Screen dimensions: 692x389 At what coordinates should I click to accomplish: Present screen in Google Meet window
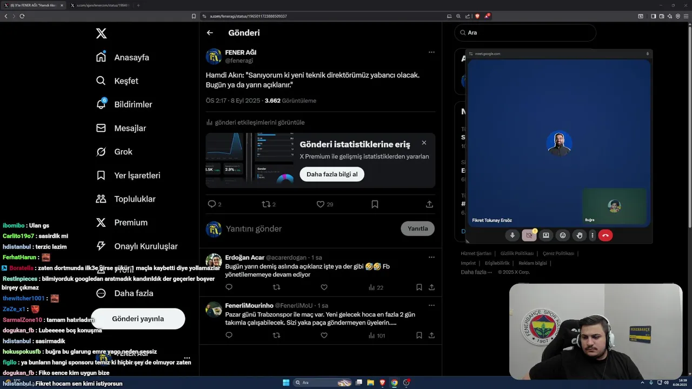pos(546,235)
